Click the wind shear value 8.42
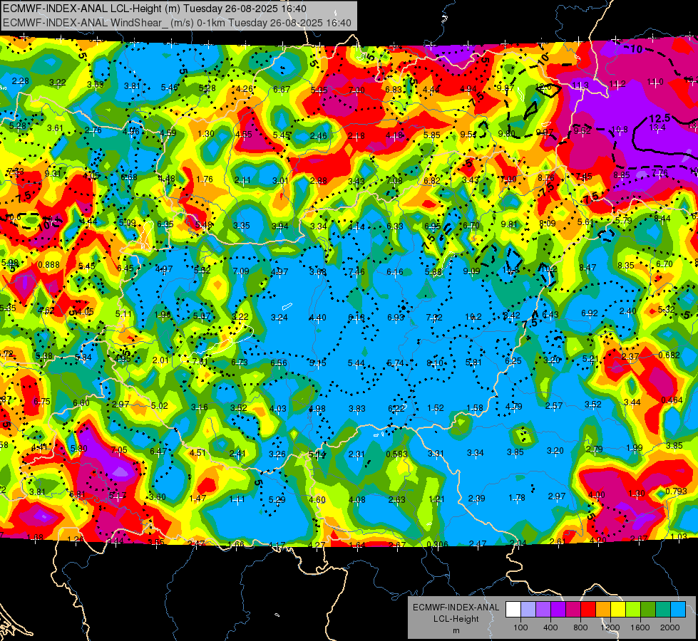Viewport: 698px width, 641px height. click(511, 316)
